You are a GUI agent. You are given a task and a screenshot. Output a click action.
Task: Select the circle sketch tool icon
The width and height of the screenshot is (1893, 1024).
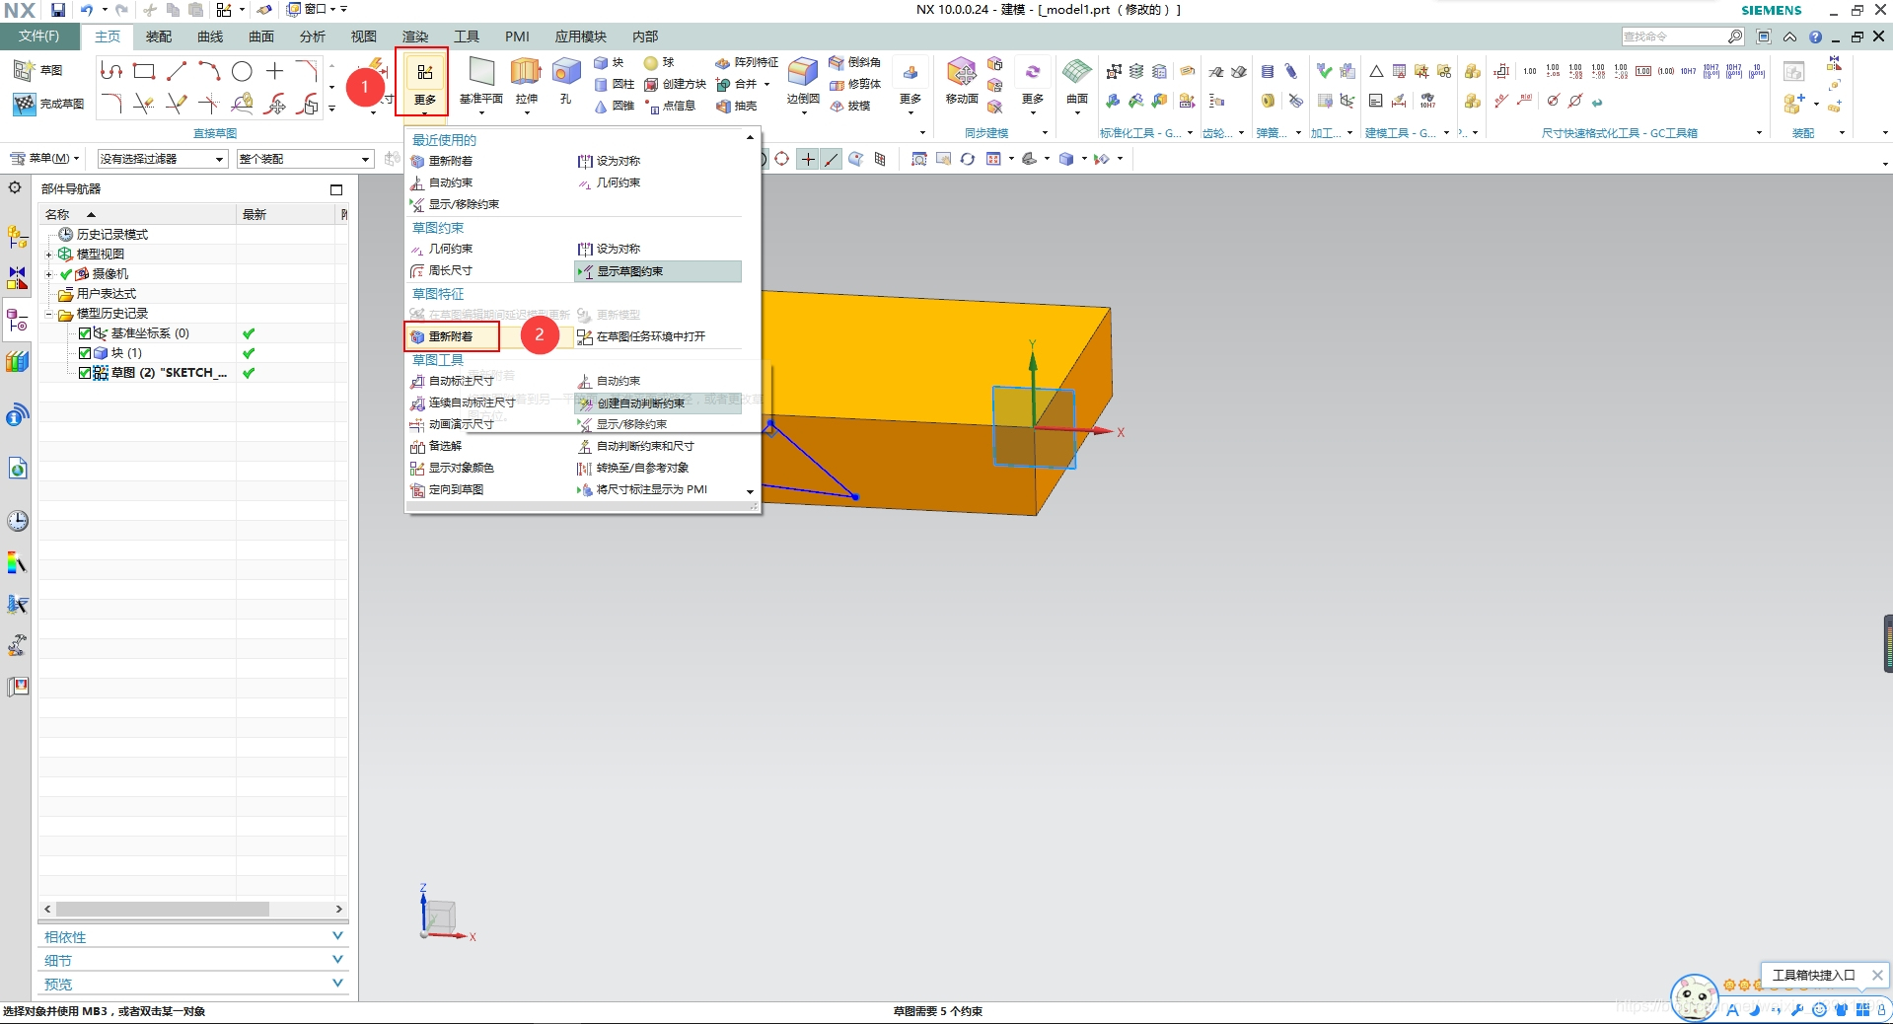[242, 71]
